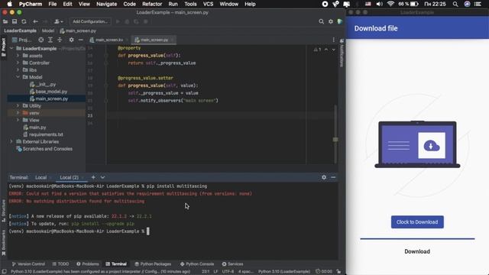Open IDE settings gear in toolbar
The width and height of the screenshot is (489, 275).
(x=331, y=21)
